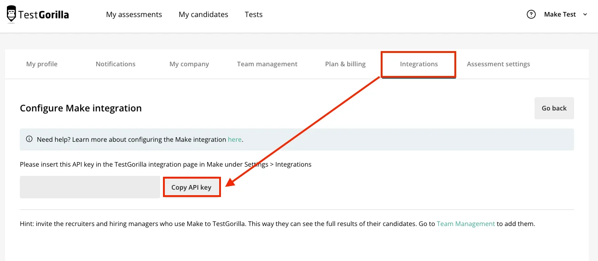This screenshot has width=598, height=261.
Task: Click the 'Please insert this API key' instruction text
Action: (x=166, y=164)
